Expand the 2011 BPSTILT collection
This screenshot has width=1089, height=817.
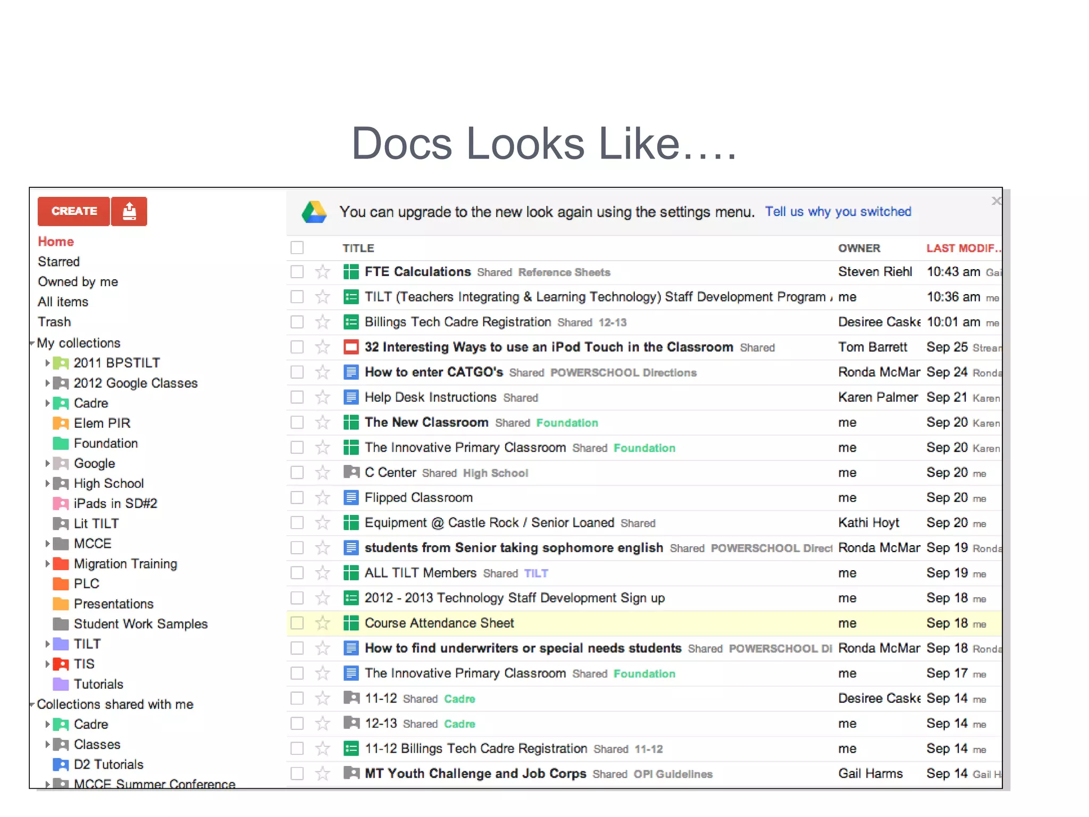[x=47, y=363]
